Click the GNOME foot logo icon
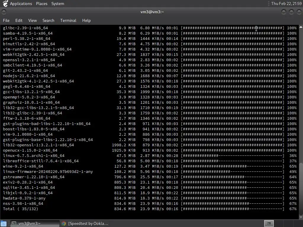The height and width of the screenshot is (227, 303). [5, 4]
